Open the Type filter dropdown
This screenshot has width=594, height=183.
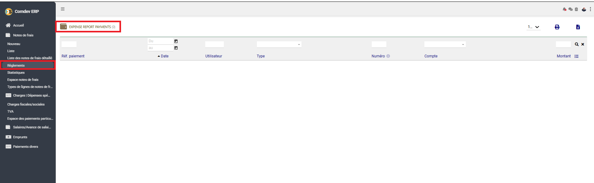(279, 44)
